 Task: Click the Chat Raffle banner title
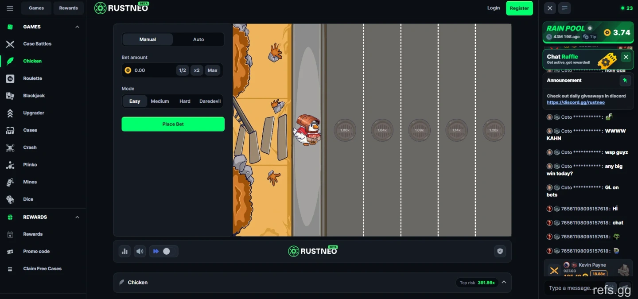pos(562,57)
